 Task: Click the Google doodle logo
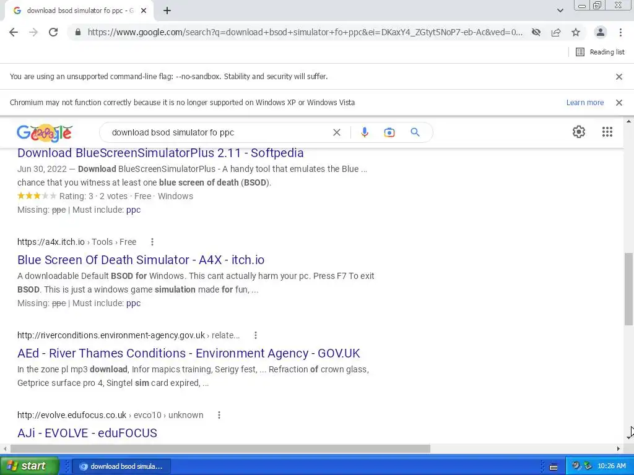(x=45, y=132)
